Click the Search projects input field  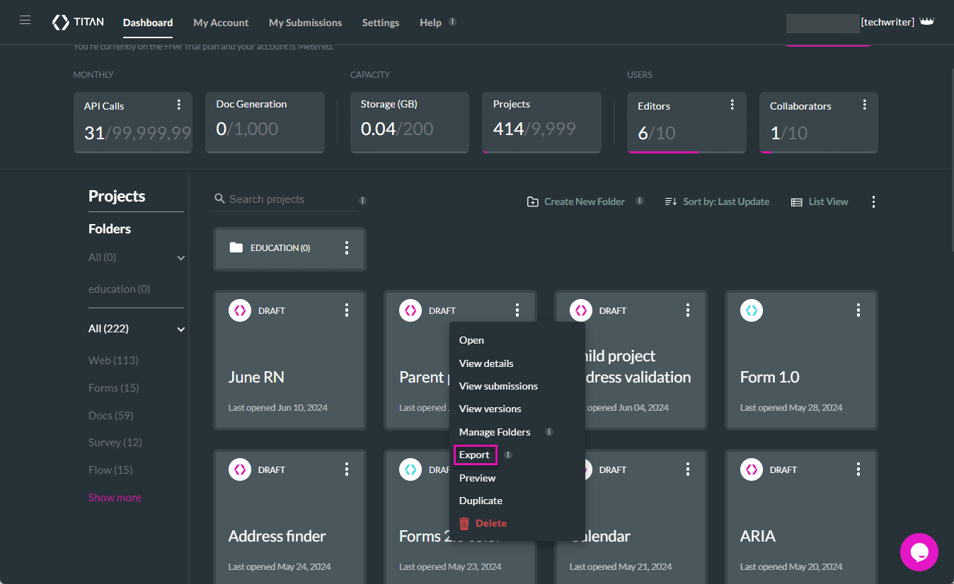(283, 199)
